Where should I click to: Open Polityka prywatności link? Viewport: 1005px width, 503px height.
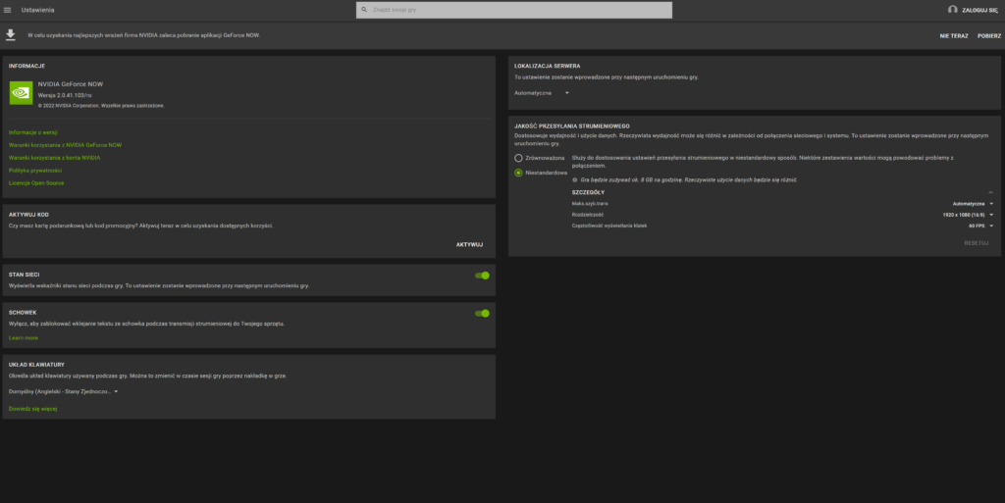click(35, 171)
